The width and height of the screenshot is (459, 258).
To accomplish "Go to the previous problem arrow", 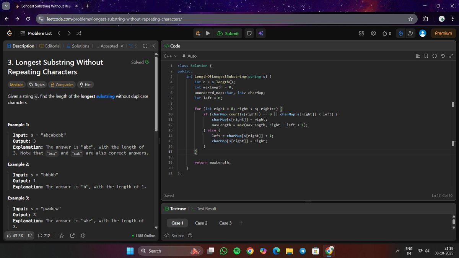I will [59, 33].
